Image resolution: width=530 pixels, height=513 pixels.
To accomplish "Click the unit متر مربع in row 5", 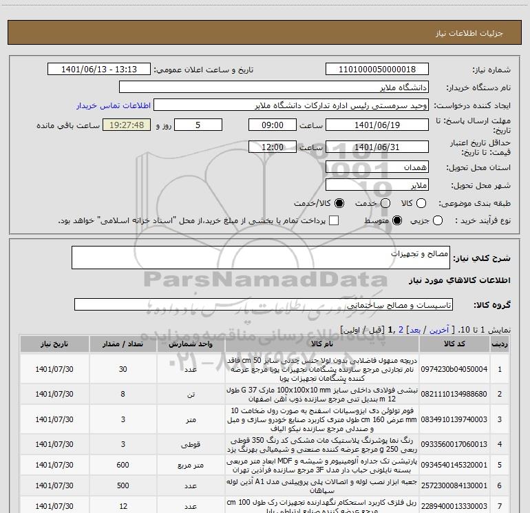I will pos(191,465).
